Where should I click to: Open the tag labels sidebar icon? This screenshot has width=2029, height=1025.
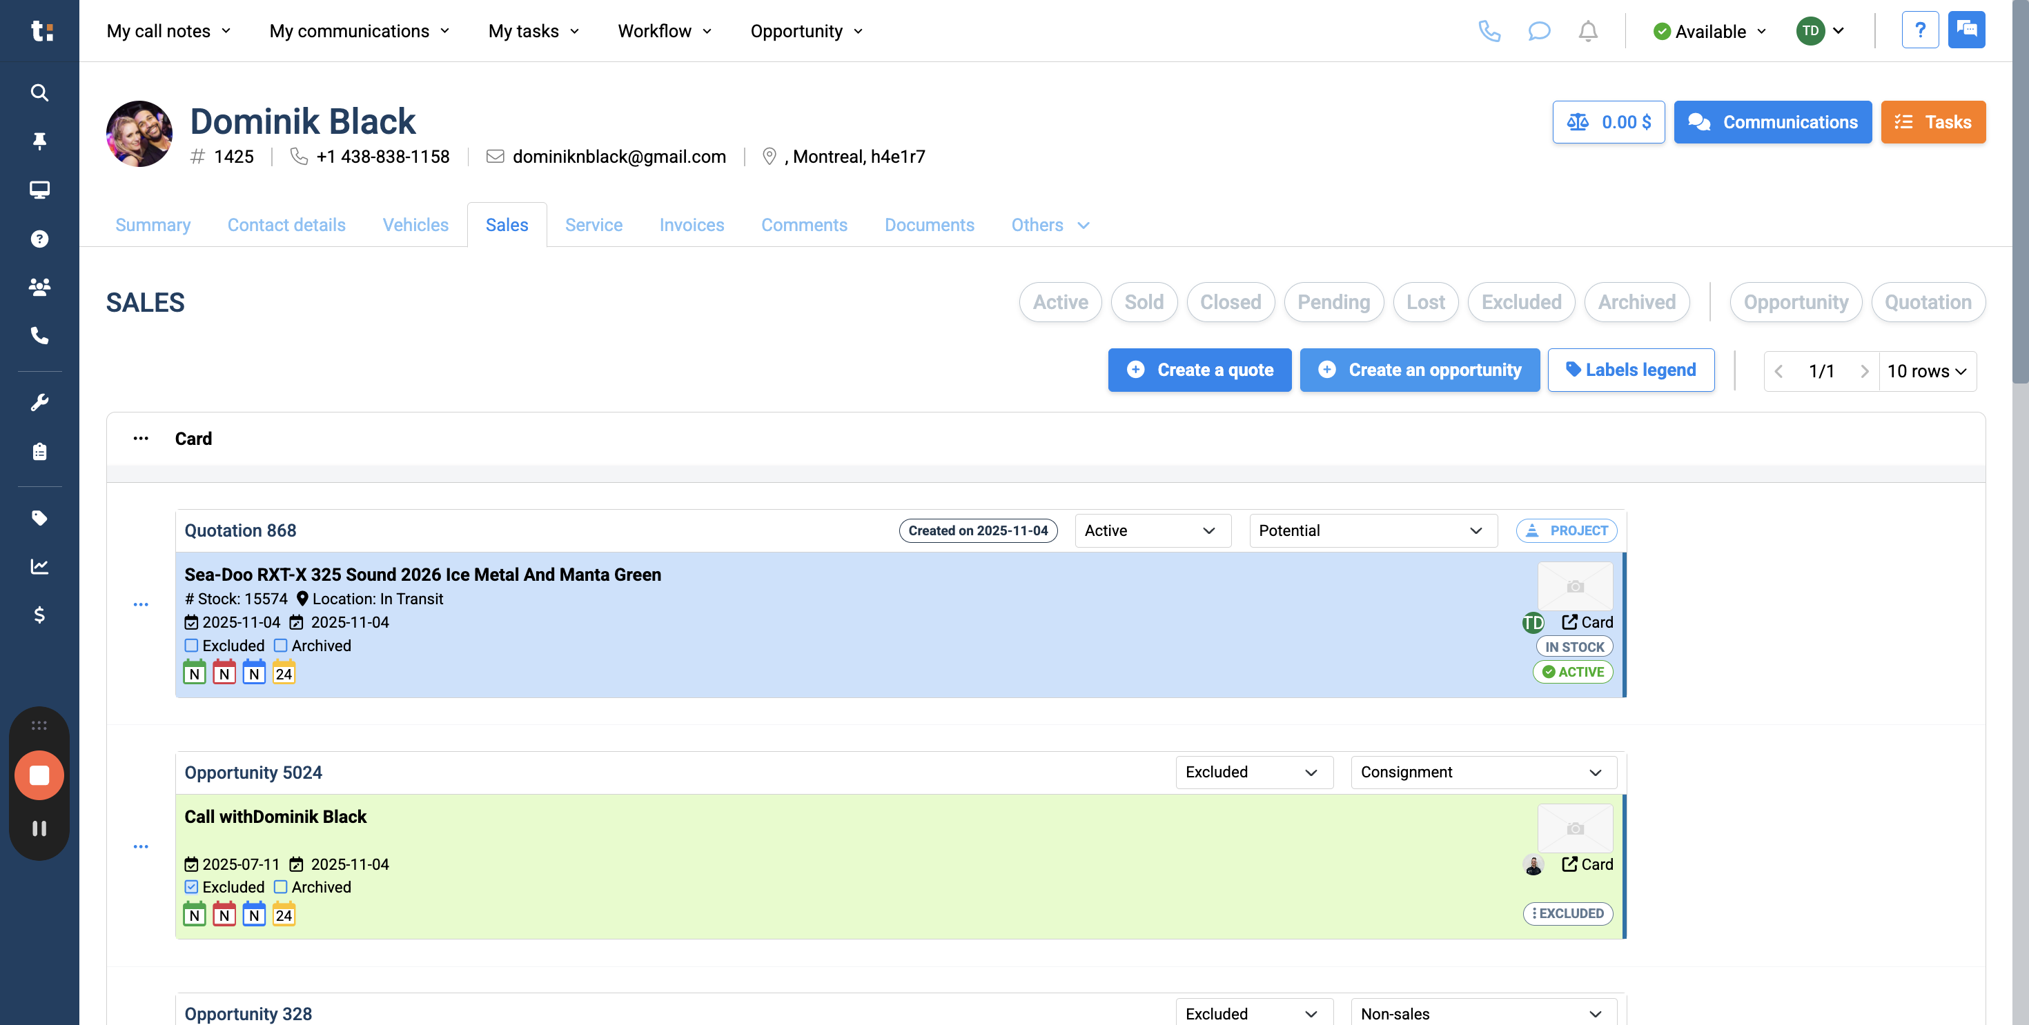[39, 517]
